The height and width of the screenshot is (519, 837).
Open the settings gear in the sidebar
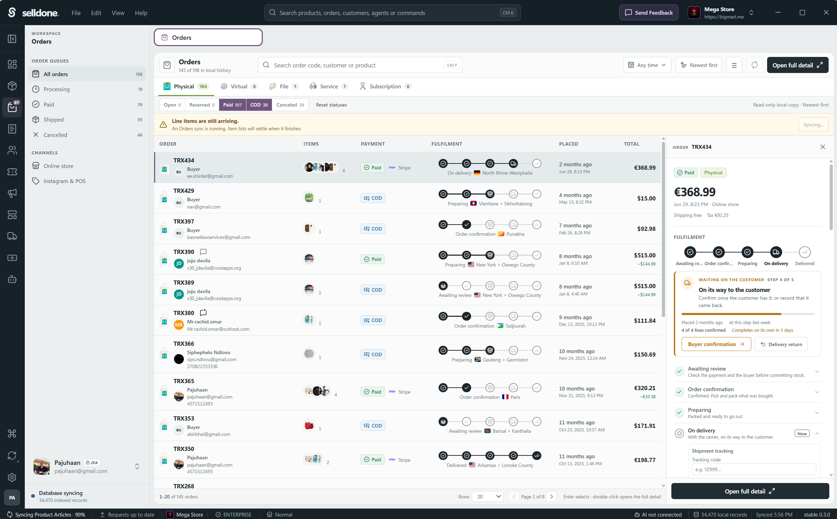12,477
